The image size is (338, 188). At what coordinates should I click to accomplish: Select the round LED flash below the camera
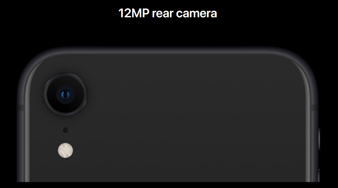pos(65,150)
